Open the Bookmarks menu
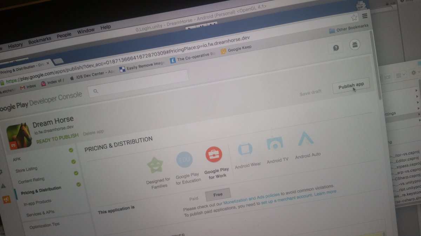The width and height of the screenshot is (421, 236). 40,41
